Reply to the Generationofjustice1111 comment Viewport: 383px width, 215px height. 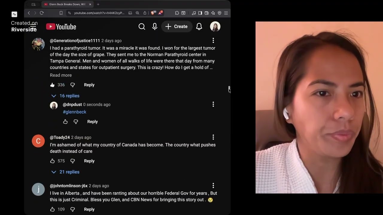(x=89, y=85)
